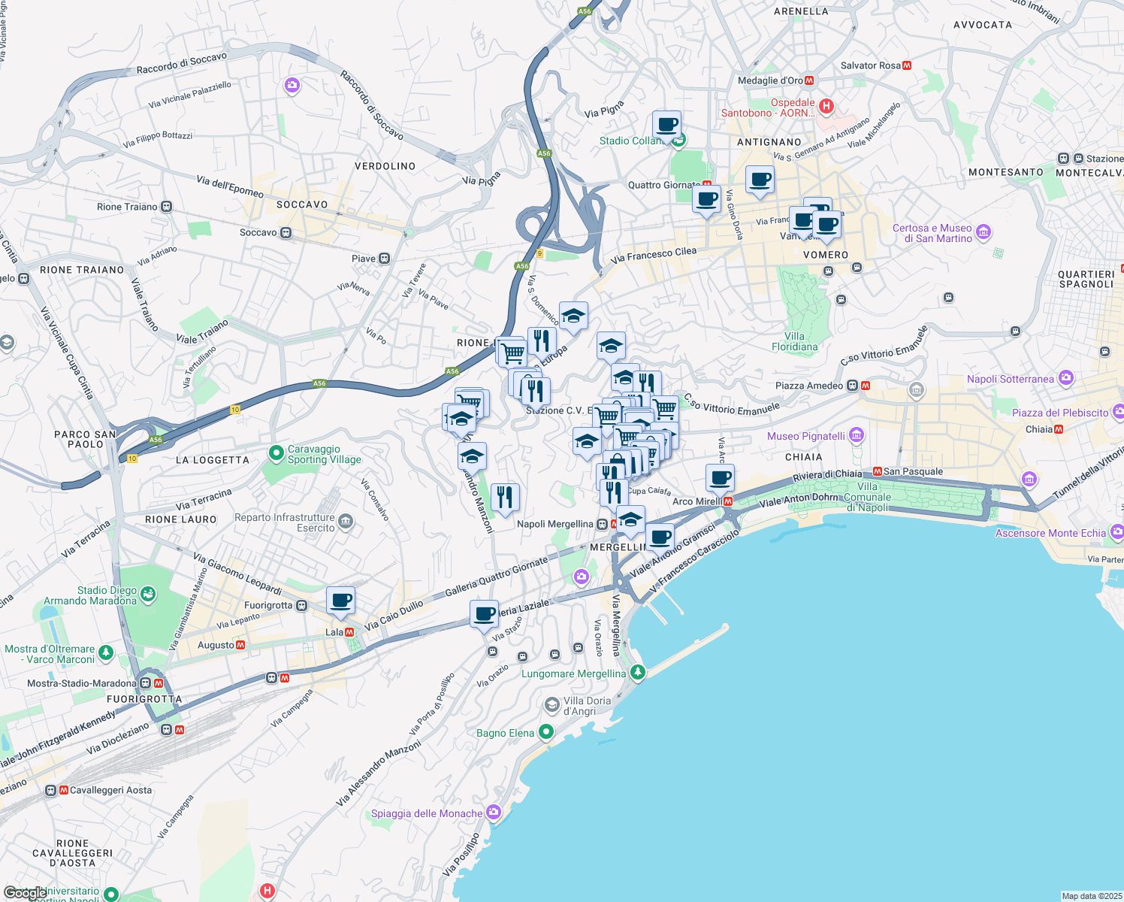Select the café marker above Lala station

340,601
